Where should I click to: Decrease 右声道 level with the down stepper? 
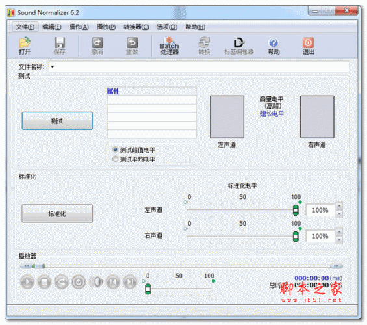339,240
